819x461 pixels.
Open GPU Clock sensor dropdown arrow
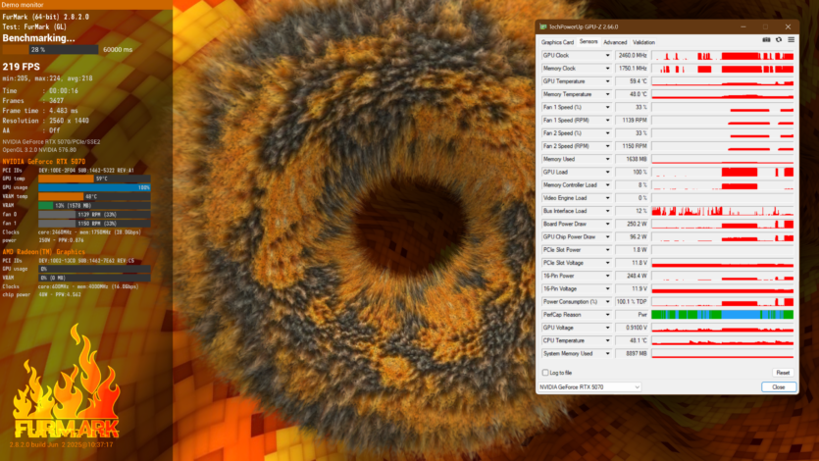[607, 55]
